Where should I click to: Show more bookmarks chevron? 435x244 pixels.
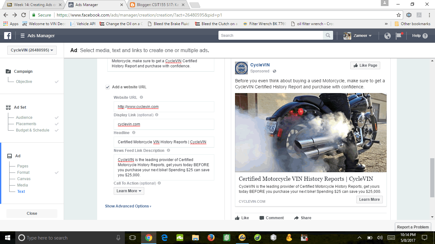[386, 24]
